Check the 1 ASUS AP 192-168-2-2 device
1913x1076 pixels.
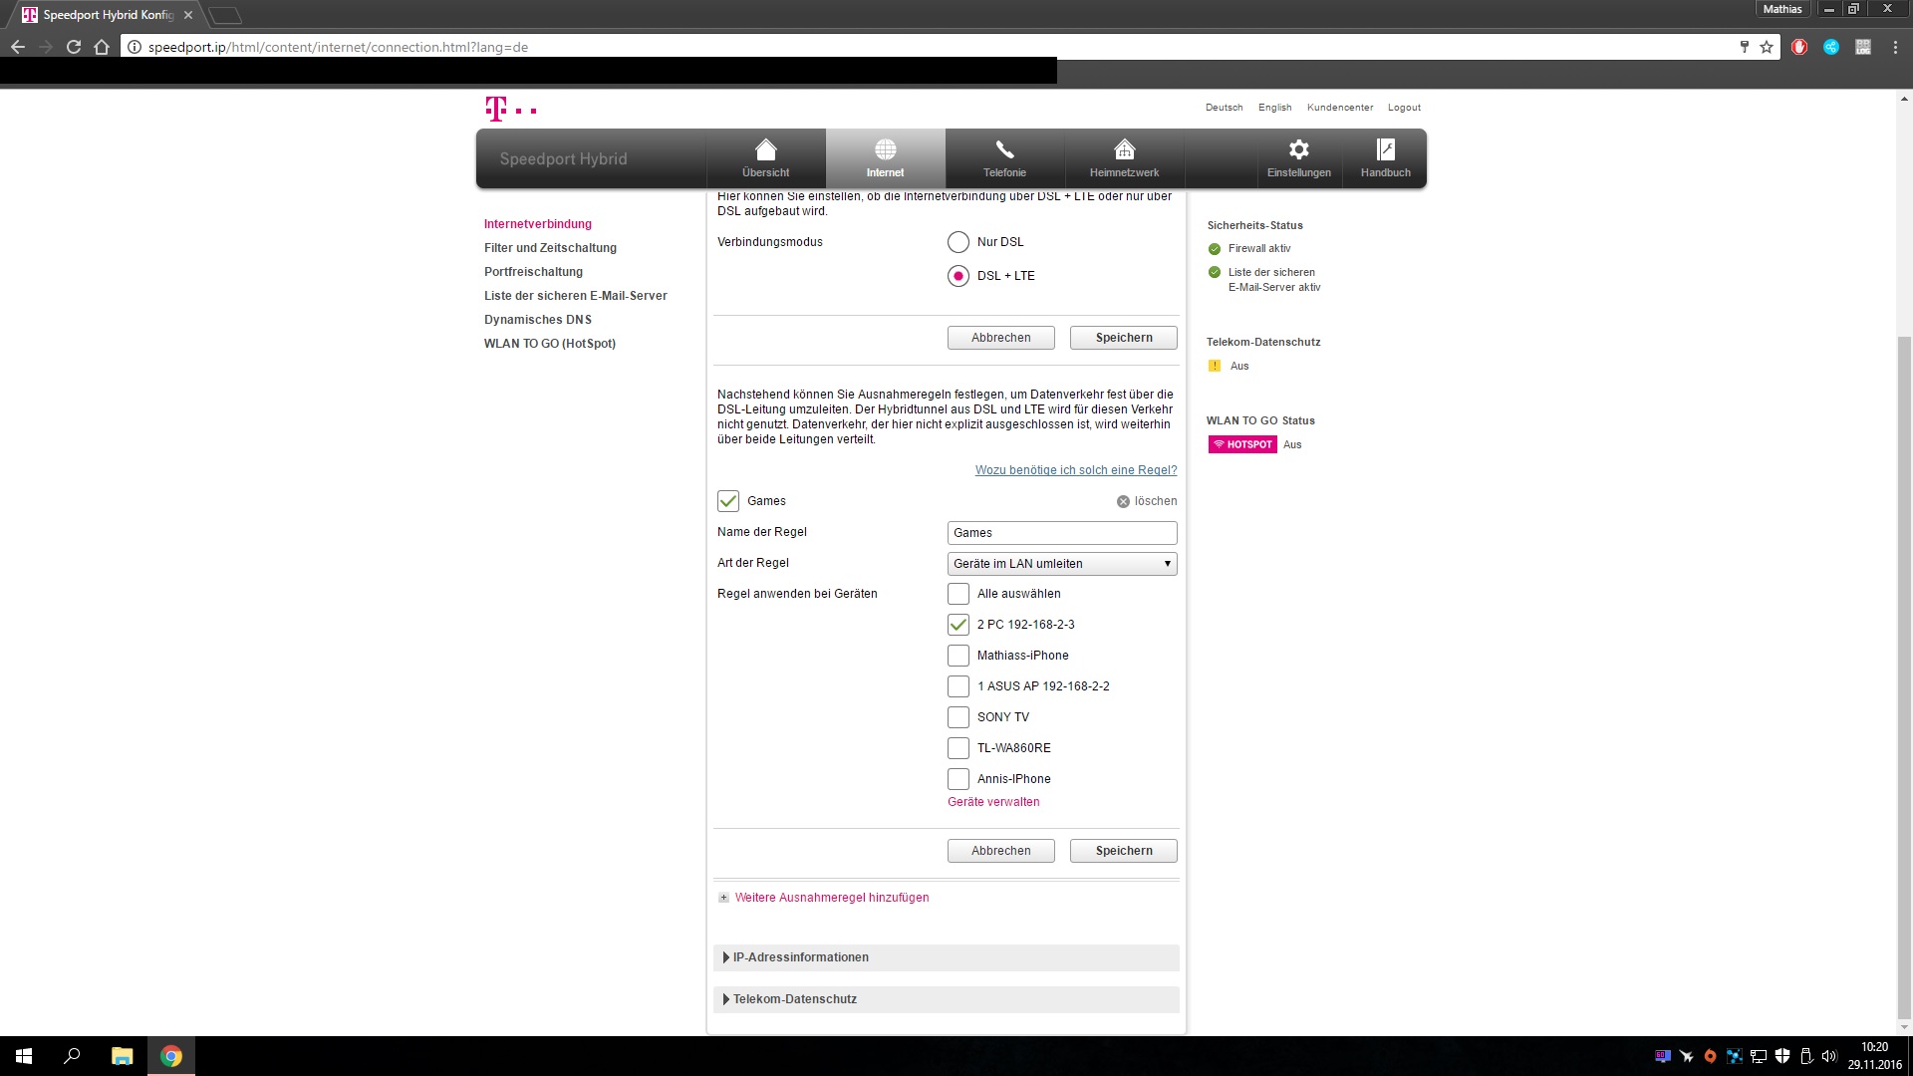pos(958,686)
